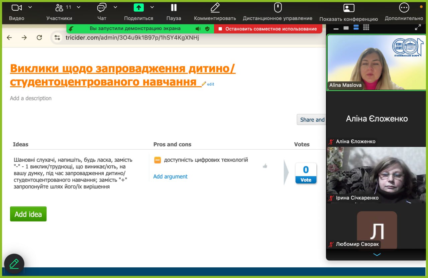Switch to grid view in video panel
This screenshot has width=428, height=278.
[x=366, y=28]
